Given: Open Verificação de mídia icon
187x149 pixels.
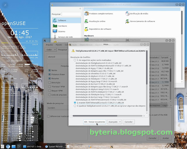Looking at the screenshot, I should (x=127, y=14).
